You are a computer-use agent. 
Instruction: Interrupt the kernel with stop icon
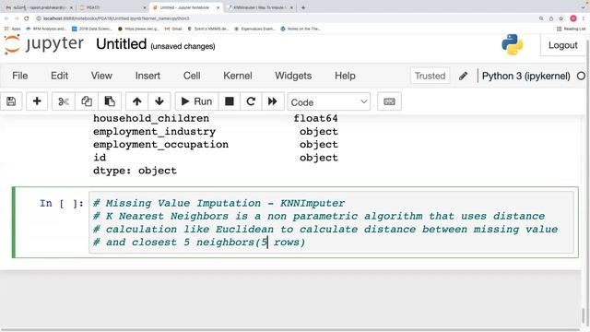pyautogui.click(x=230, y=101)
